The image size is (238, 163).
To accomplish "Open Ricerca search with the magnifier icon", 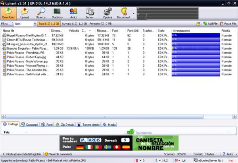I will 41,13.
